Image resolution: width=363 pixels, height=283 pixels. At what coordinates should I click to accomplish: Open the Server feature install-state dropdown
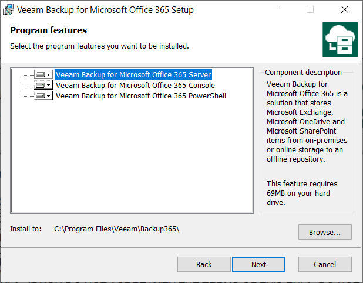pyautogui.click(x=43, y=75)
